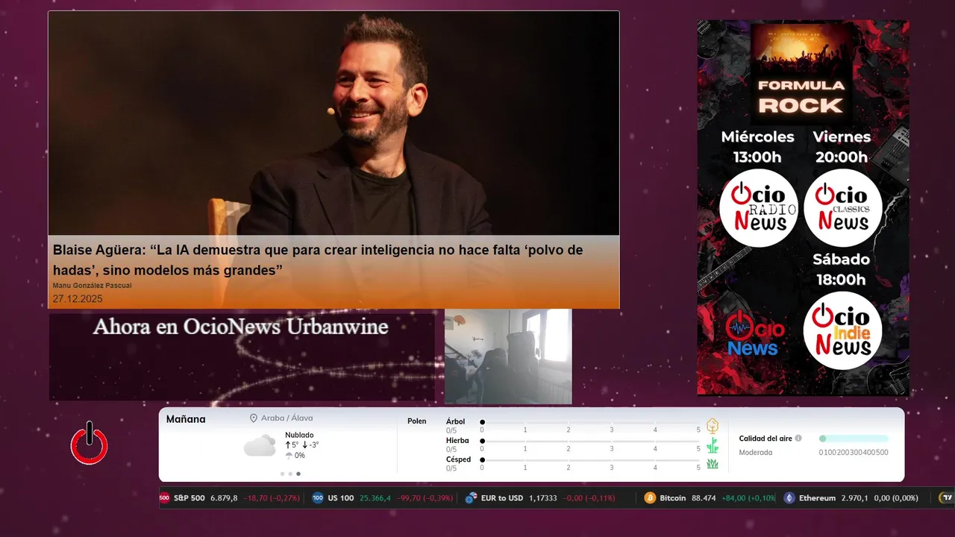The height and width of the screenshot is (537, 955).
Task: Click the umbrella precipitation icon
Action: pos(289,455)
